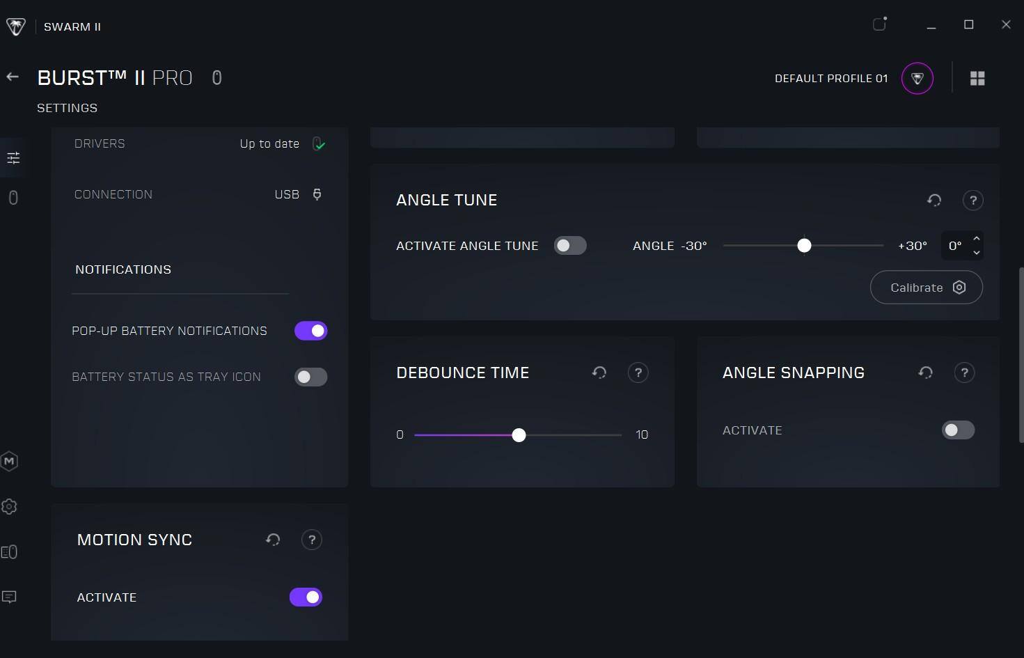Click the Debounce Time slider handle
Screen dimensions: 1024x658
[x=519, y=435]
